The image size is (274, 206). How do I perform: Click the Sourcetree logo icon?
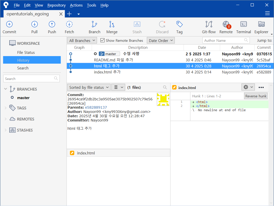(6, 5)
